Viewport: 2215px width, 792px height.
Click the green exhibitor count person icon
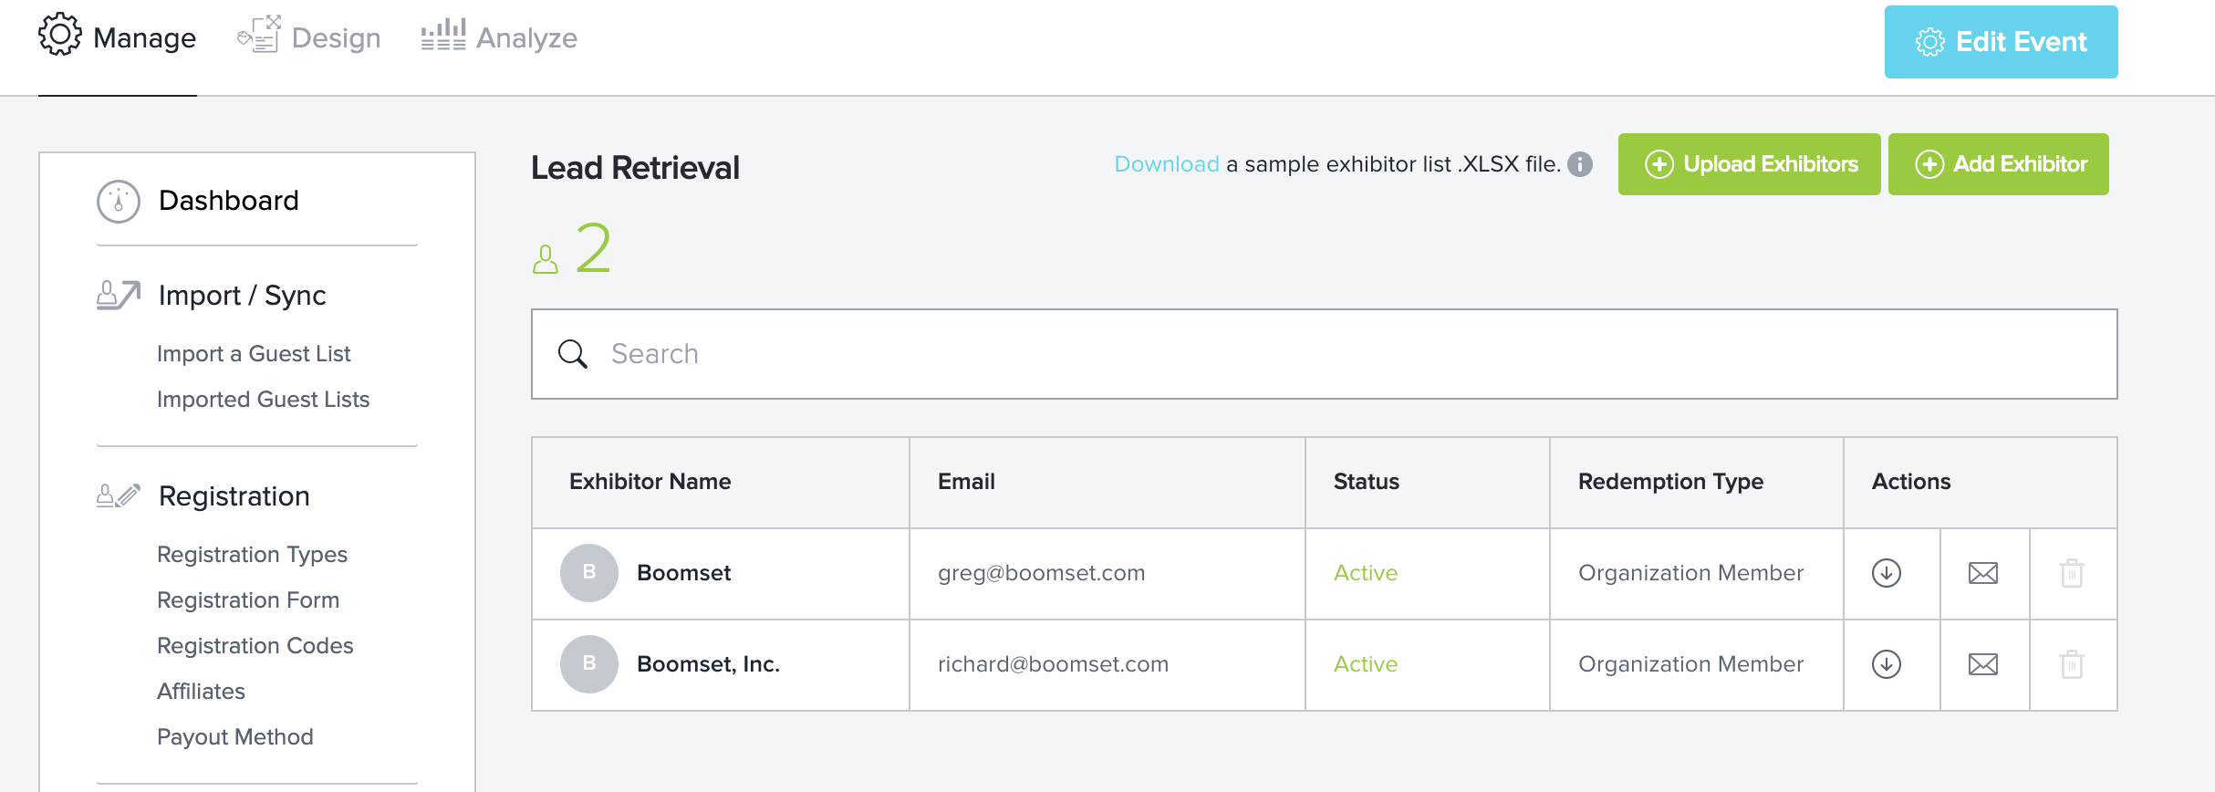(x=546, y=259)
